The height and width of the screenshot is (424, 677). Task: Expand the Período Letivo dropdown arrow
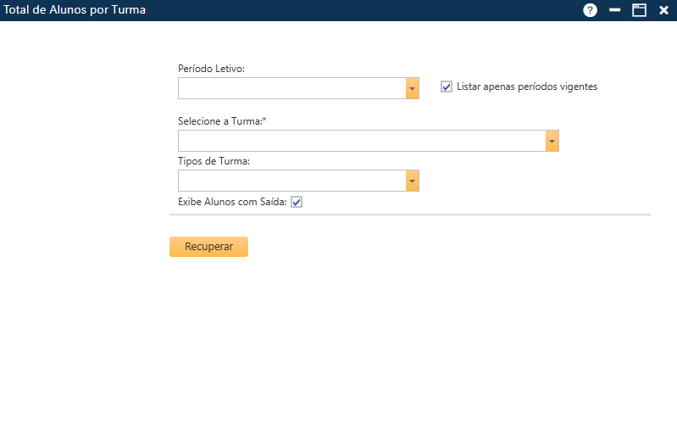[413, 88]
